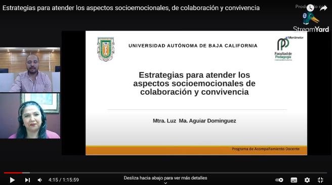Click "Desliza hacia abajo para ver más detalles"
The height and width of the screenshot is (185, 332).
click(x=165, y=178)
